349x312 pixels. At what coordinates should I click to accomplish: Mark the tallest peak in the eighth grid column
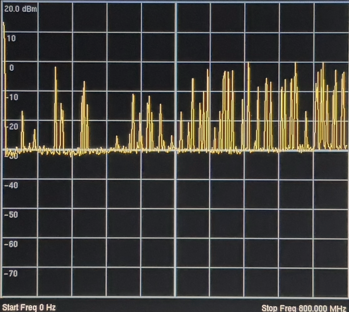coord(248,63)
